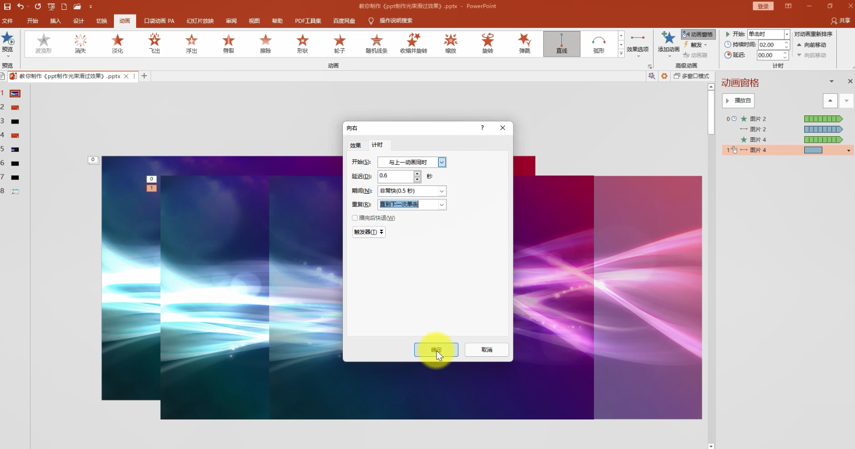Apply the 缩放 (Zoom) animation
This screenshot has height=449, width=855.
point(451,44)
